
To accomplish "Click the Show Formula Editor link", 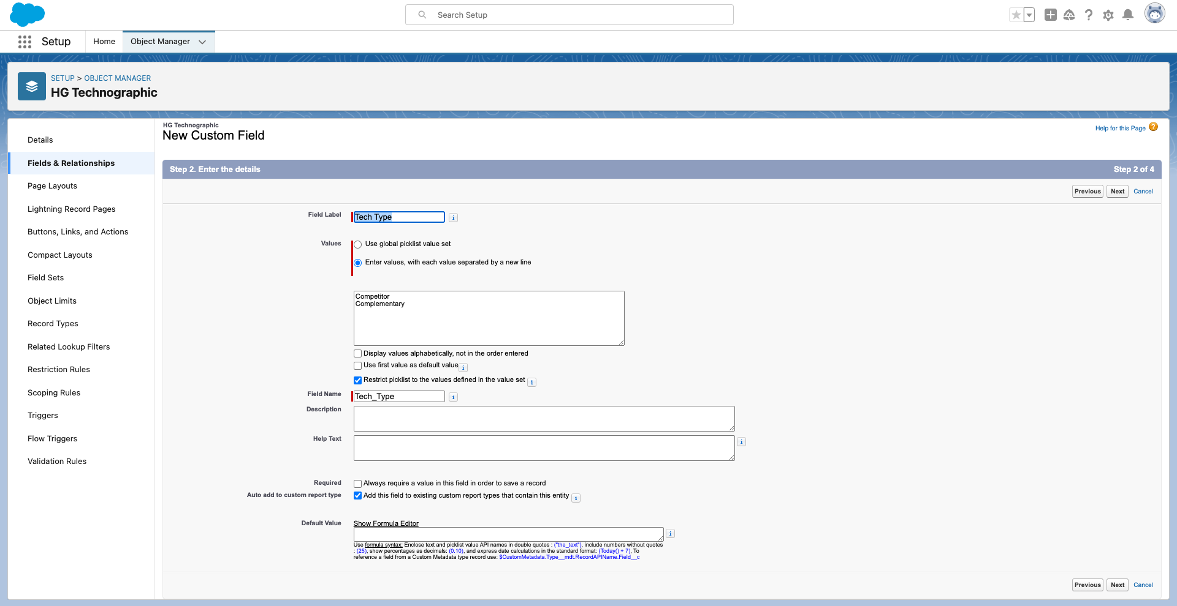I will click(386, 523).
